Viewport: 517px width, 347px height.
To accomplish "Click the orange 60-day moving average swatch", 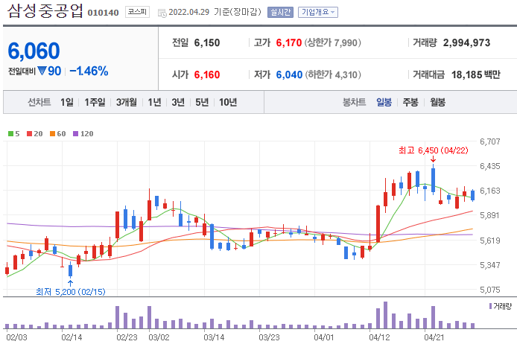I will pyautogui.click(x=52, y=133).
